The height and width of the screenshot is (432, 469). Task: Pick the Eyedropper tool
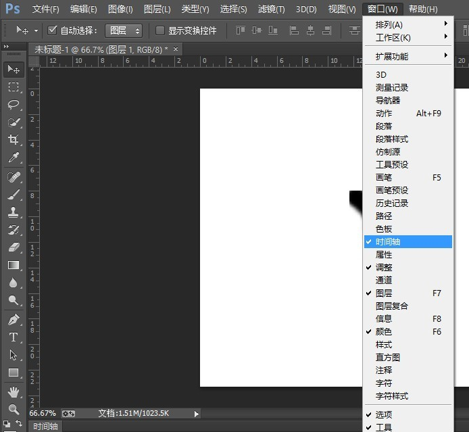pos(14,158)
